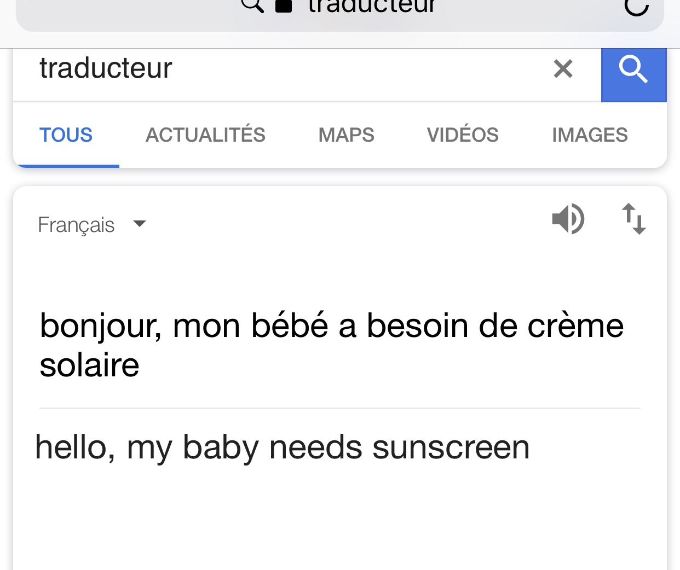
Task: Tap the browser address bar text
Action: [x=371, y=7]
